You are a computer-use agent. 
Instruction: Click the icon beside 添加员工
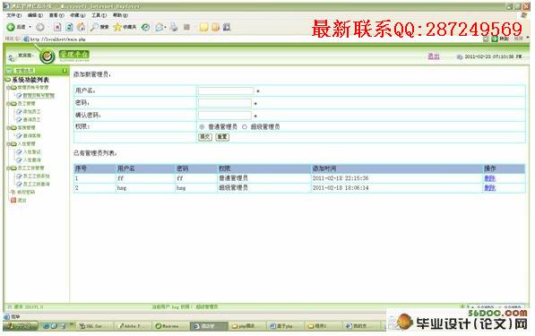[20, 111]
